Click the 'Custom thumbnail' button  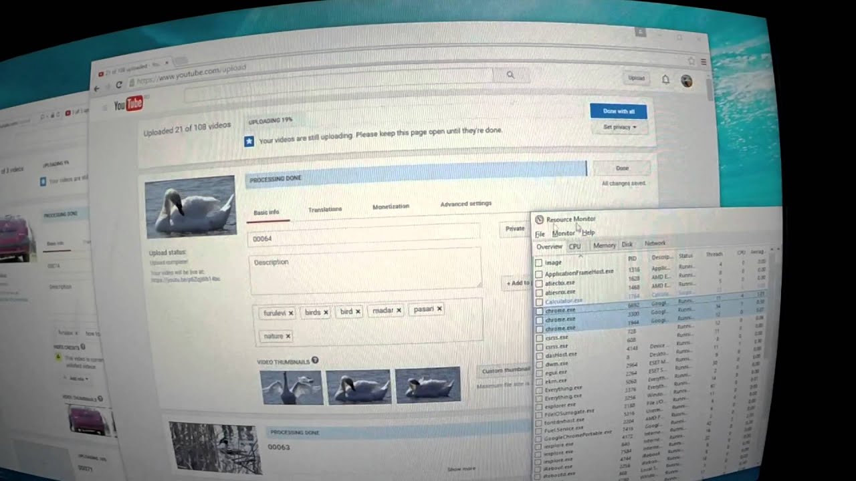[x=505, y=370]
